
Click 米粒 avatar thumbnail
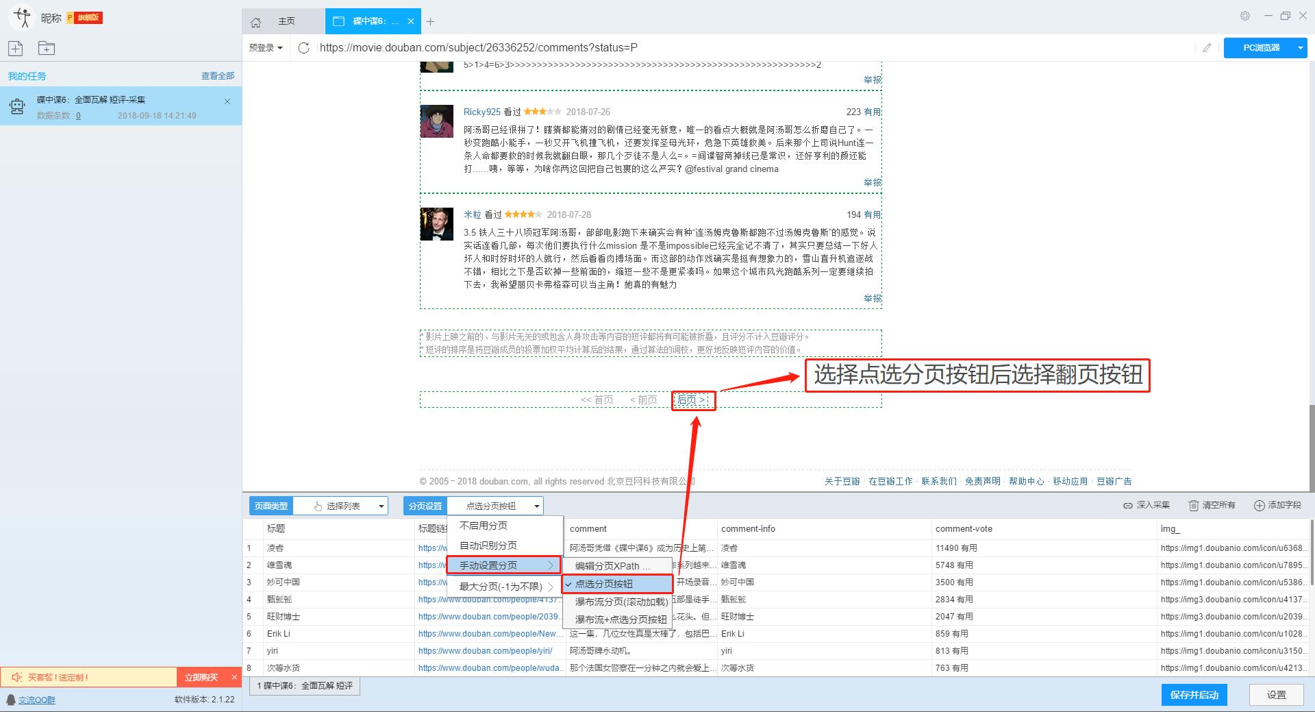click(x=436, y=224)
